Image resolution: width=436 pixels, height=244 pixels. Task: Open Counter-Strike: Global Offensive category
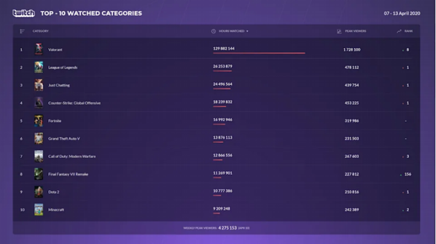coord(74,103)
